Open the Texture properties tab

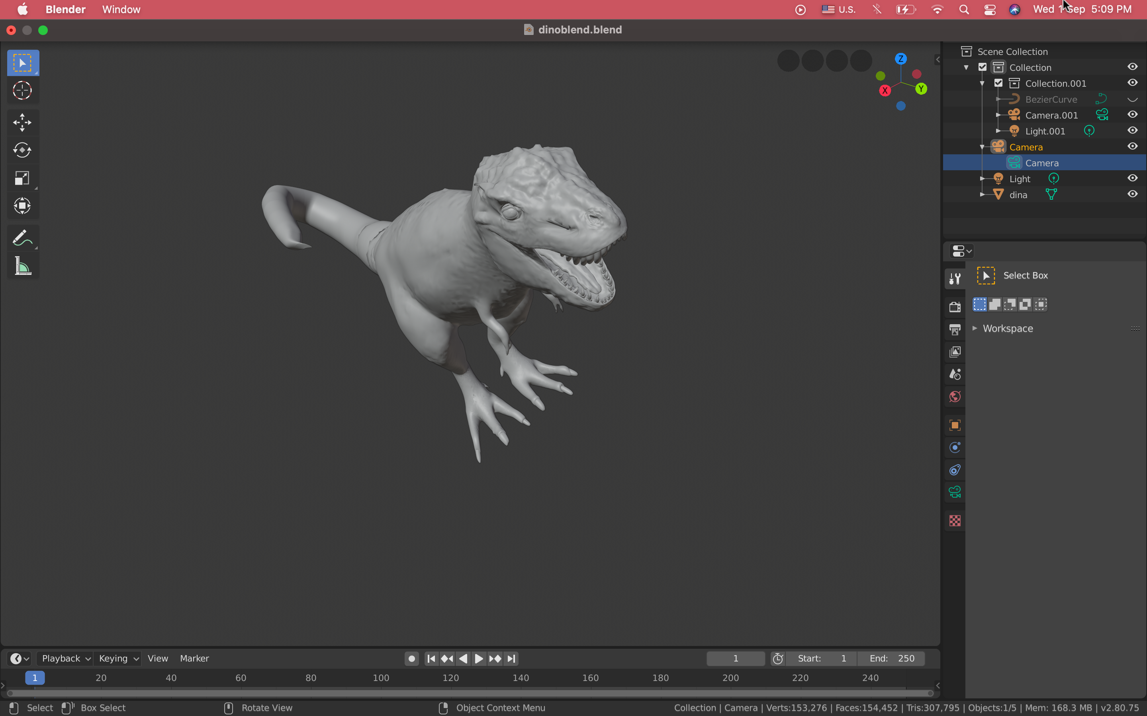(x=955, y=520)
